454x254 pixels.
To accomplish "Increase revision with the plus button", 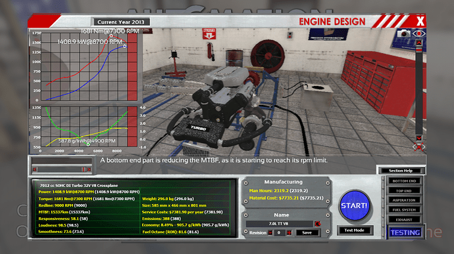I will (x=289, y=232).
